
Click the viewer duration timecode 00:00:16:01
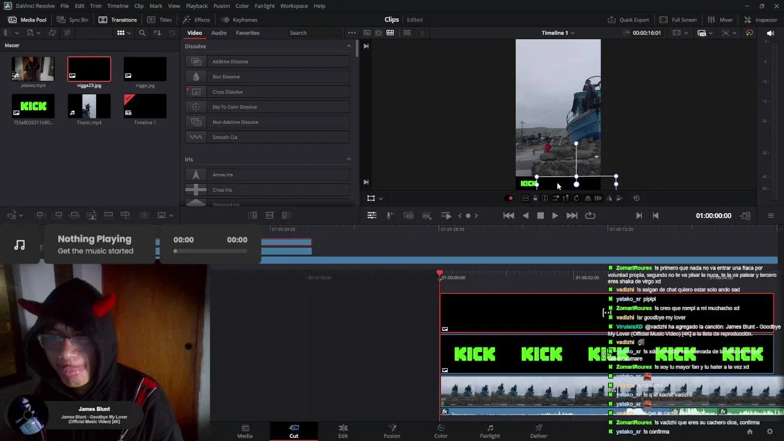(647, 32)
